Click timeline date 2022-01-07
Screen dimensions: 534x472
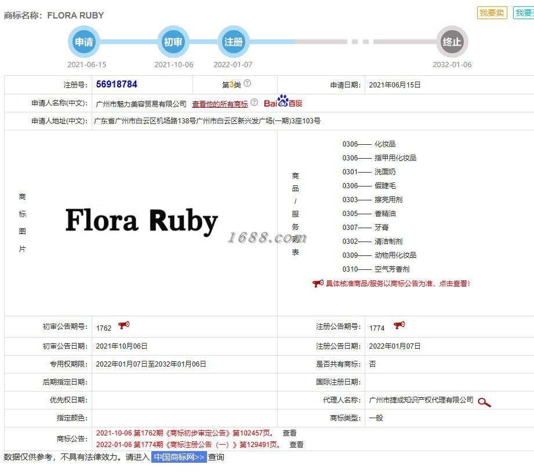click(233, 65)
